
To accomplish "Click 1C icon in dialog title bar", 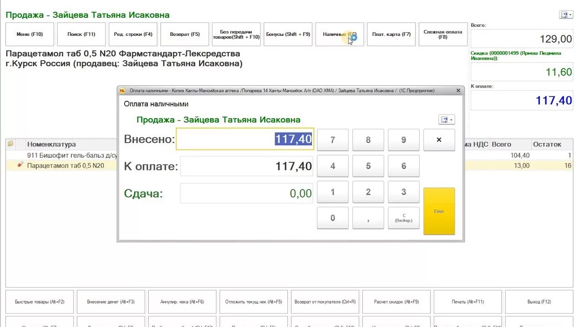I will click(x=122, y=90).
